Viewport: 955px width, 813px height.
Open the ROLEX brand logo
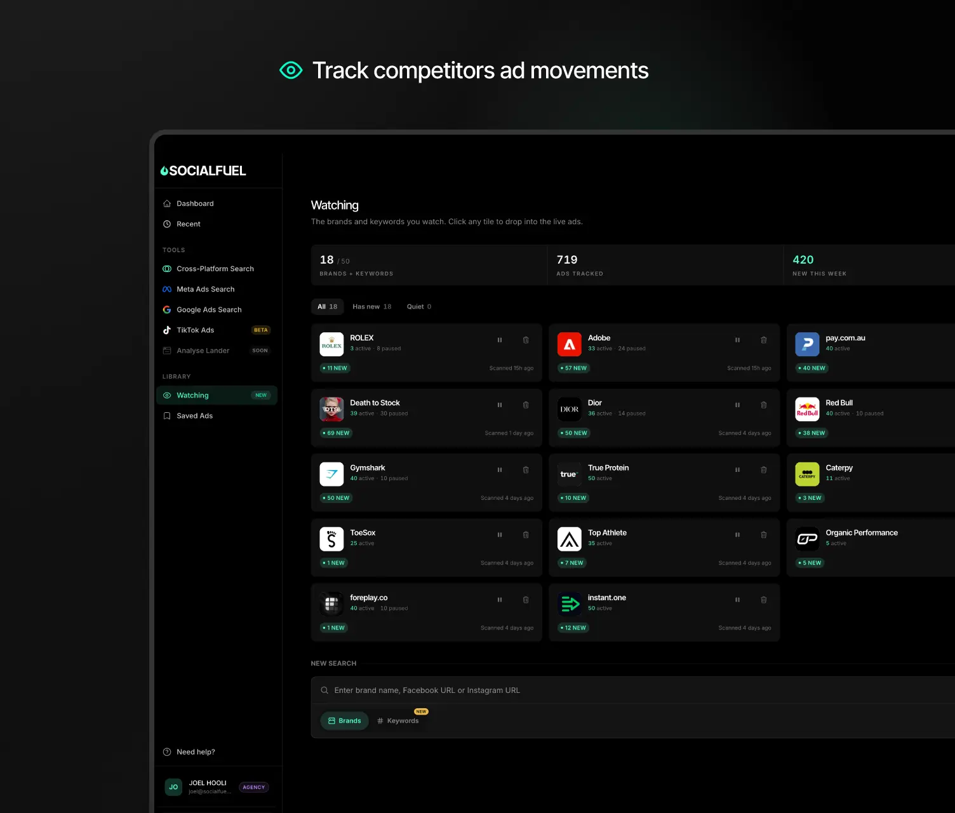point(331,344)
